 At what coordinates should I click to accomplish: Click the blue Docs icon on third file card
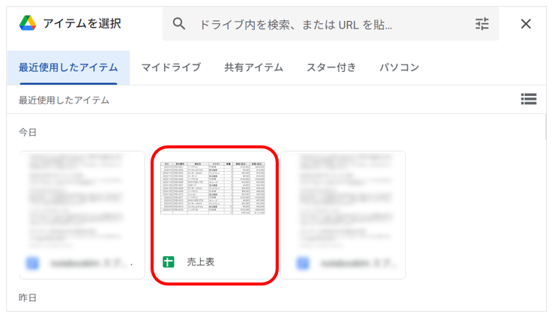(302, 263)
